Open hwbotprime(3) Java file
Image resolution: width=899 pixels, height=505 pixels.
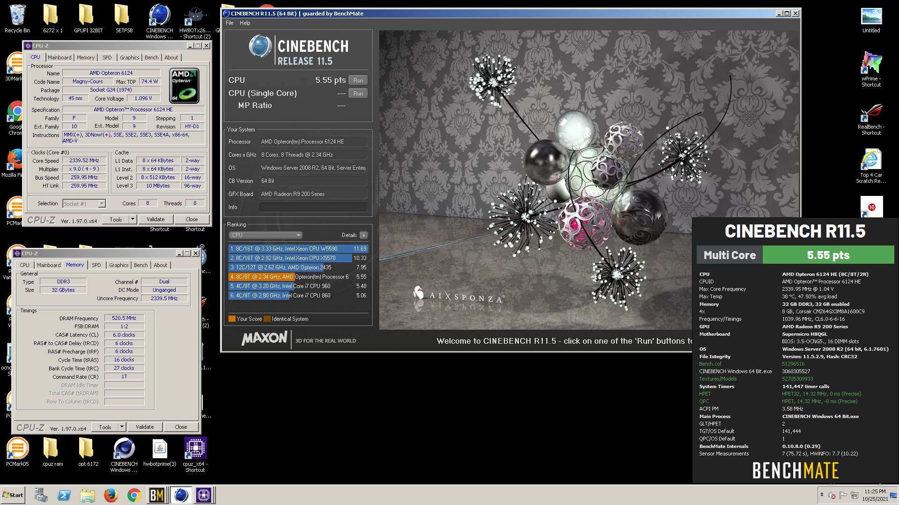click(x=160, y=452)
